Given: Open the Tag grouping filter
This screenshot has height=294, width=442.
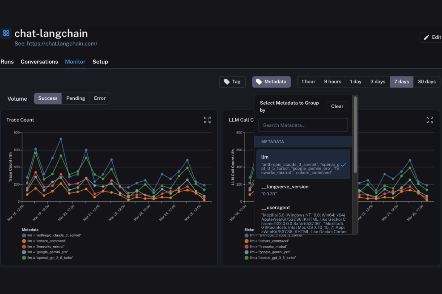Looking at the screenshot, I should (x=232, y=82).
